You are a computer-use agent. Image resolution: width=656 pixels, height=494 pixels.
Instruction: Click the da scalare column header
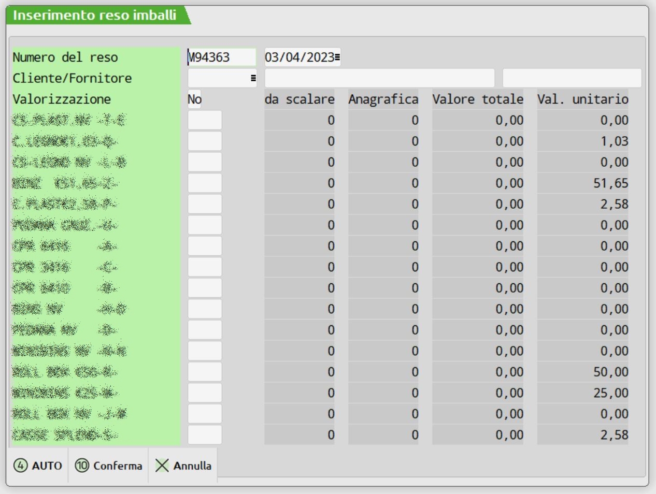coord(299,99)
